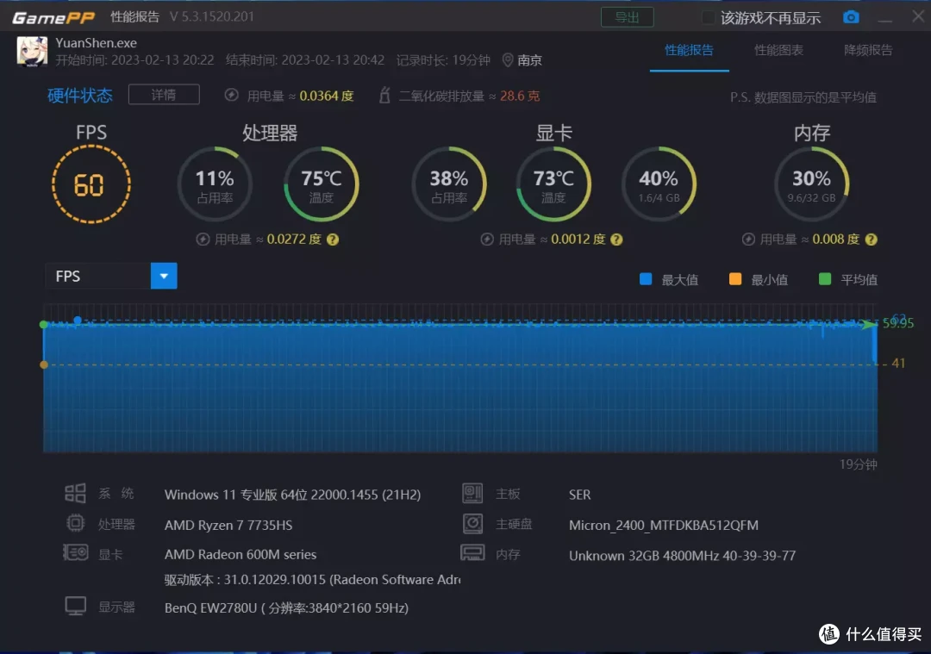Click the 驱动版本 31.0.12029.10015 text

point(312,580)
